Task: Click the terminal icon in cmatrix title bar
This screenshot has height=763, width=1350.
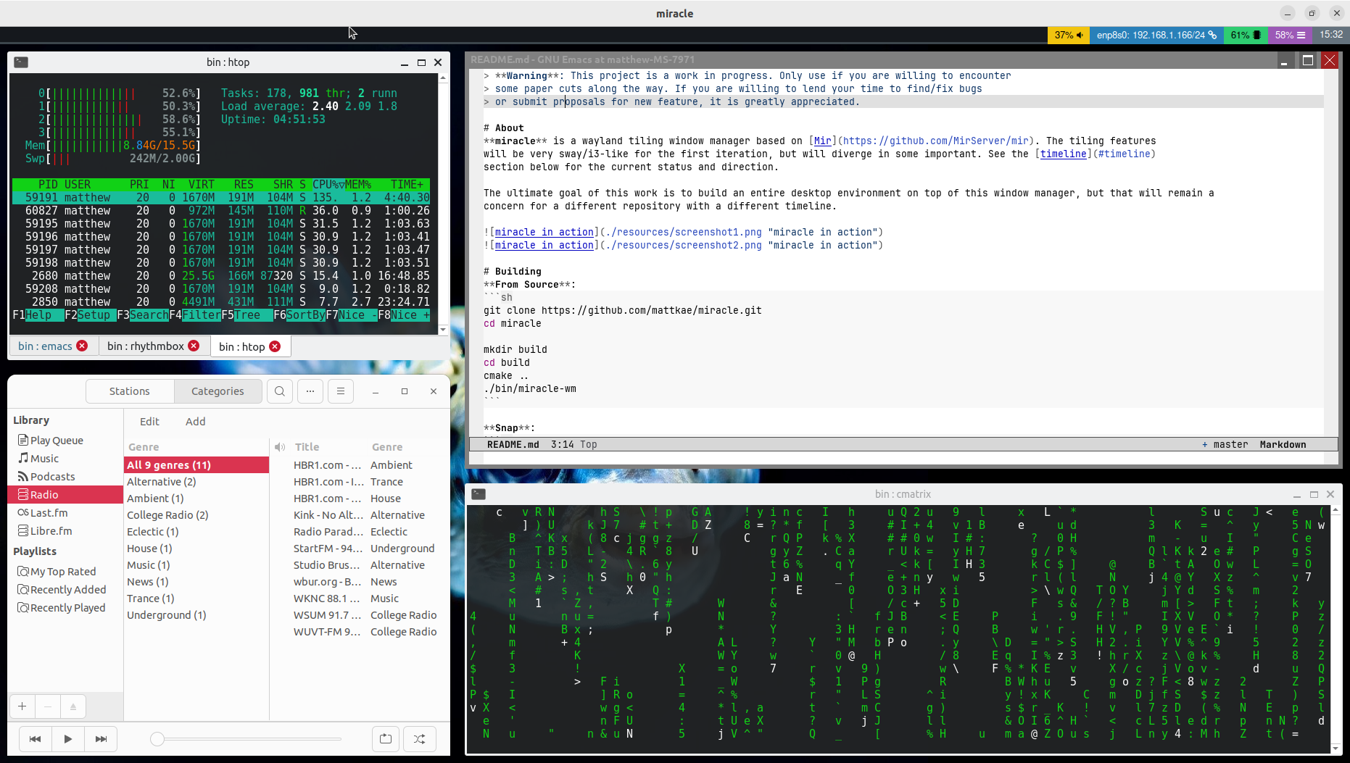Action: coord(479,494)
